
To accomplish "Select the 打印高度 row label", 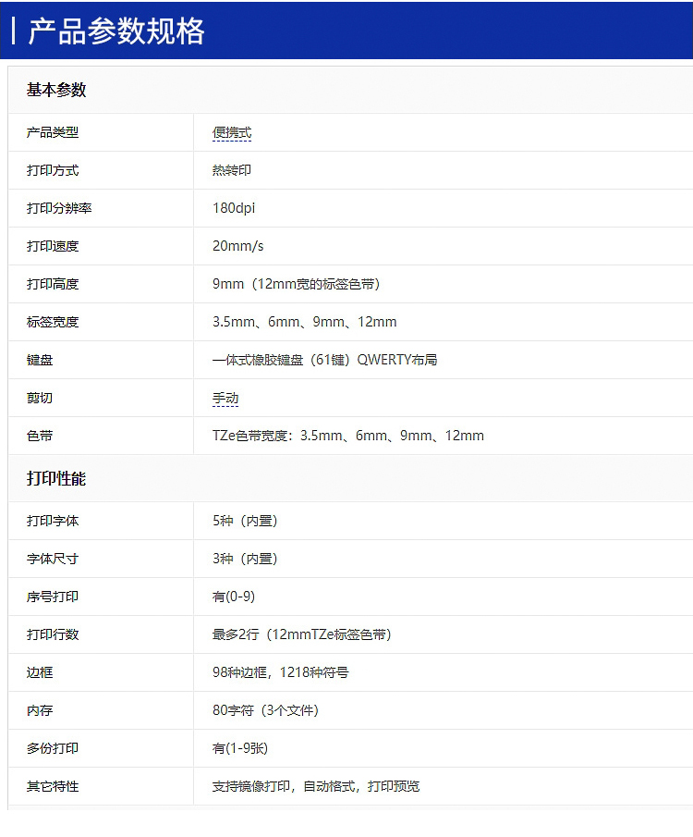I will pos(53,285).
